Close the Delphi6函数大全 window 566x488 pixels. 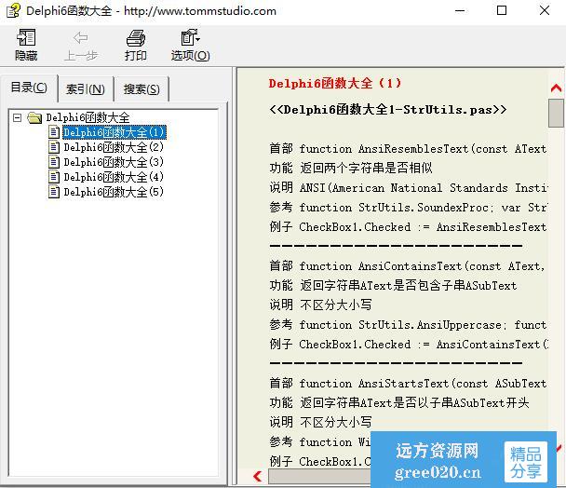[545, 10]
